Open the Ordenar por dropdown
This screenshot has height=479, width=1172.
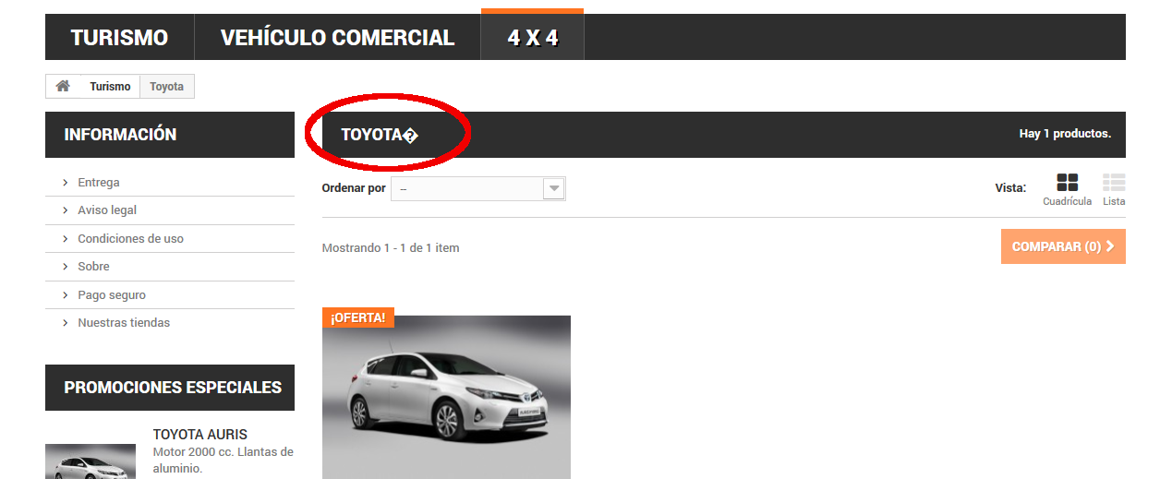(x=478, y=188)
